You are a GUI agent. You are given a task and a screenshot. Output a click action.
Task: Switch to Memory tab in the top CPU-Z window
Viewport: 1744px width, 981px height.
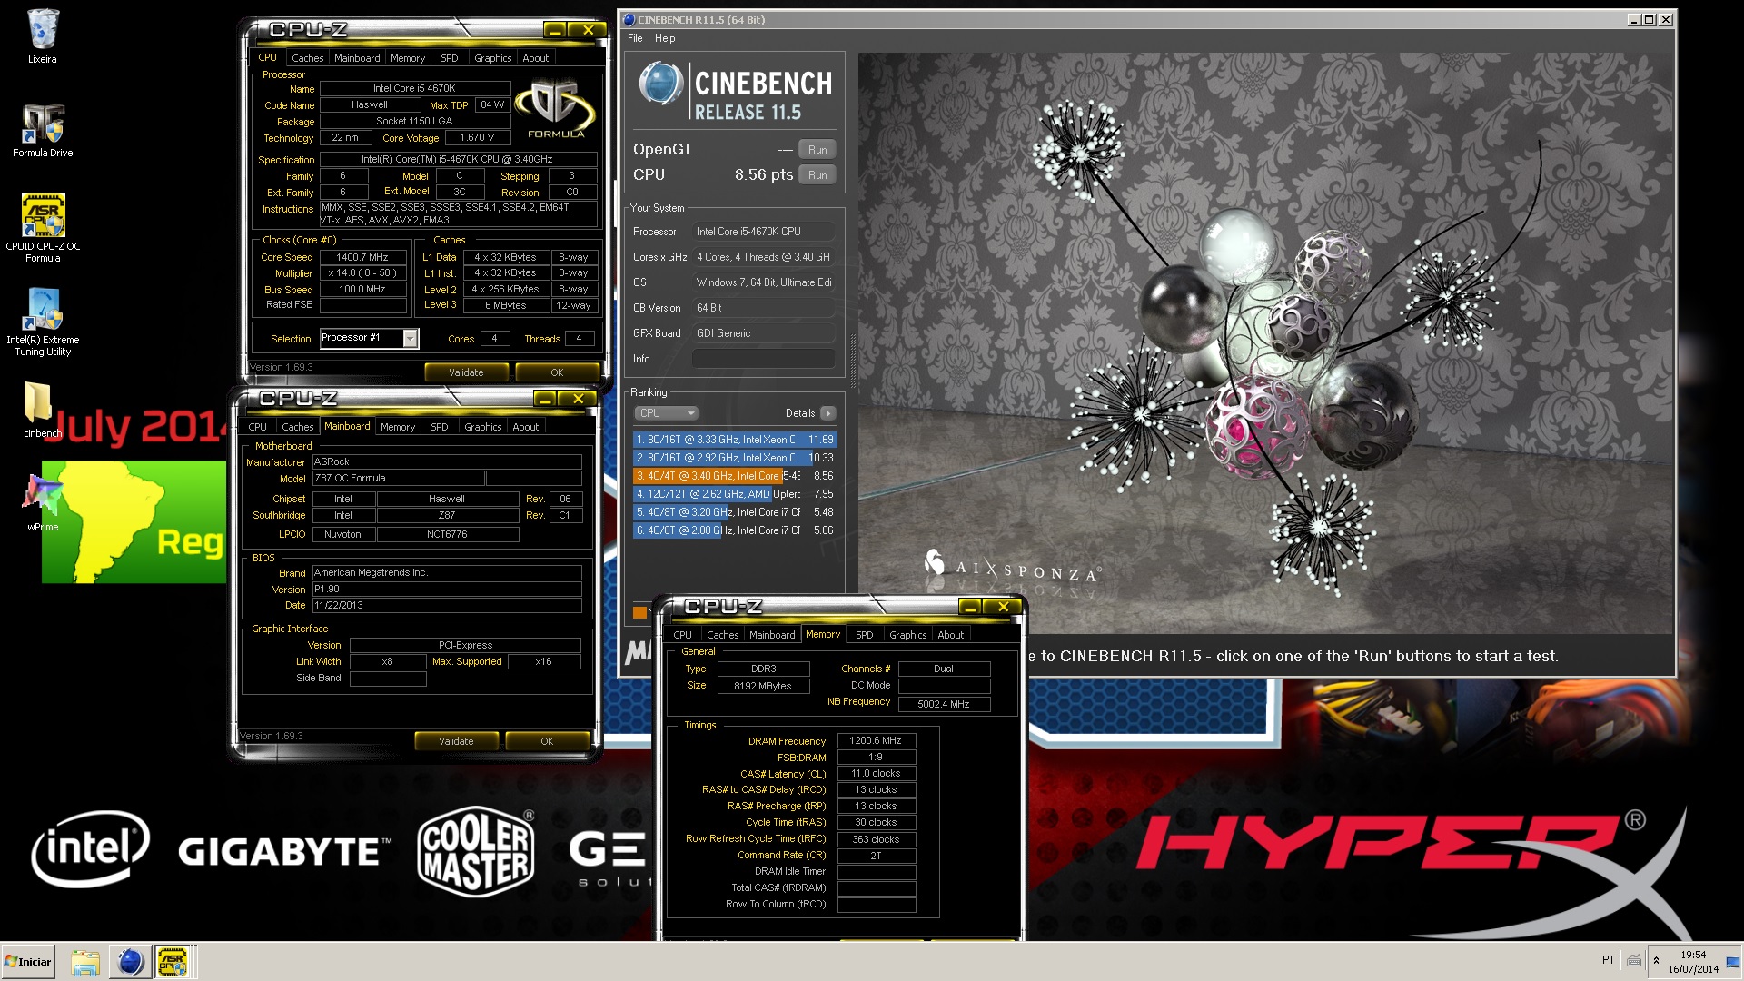408,58
